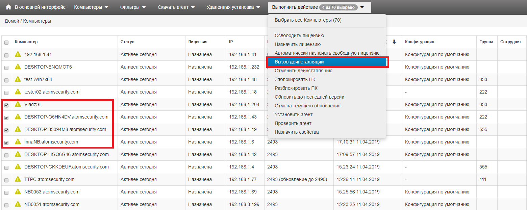The height and width of the screenshot is (210, 527).
Task: Toggle the select-all checkbox in header
Action: coord(6,43)
